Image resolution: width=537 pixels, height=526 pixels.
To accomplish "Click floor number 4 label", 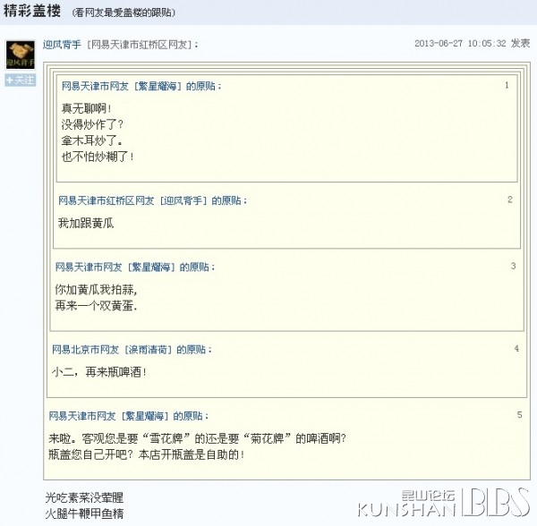I will [x=516, y=348].
